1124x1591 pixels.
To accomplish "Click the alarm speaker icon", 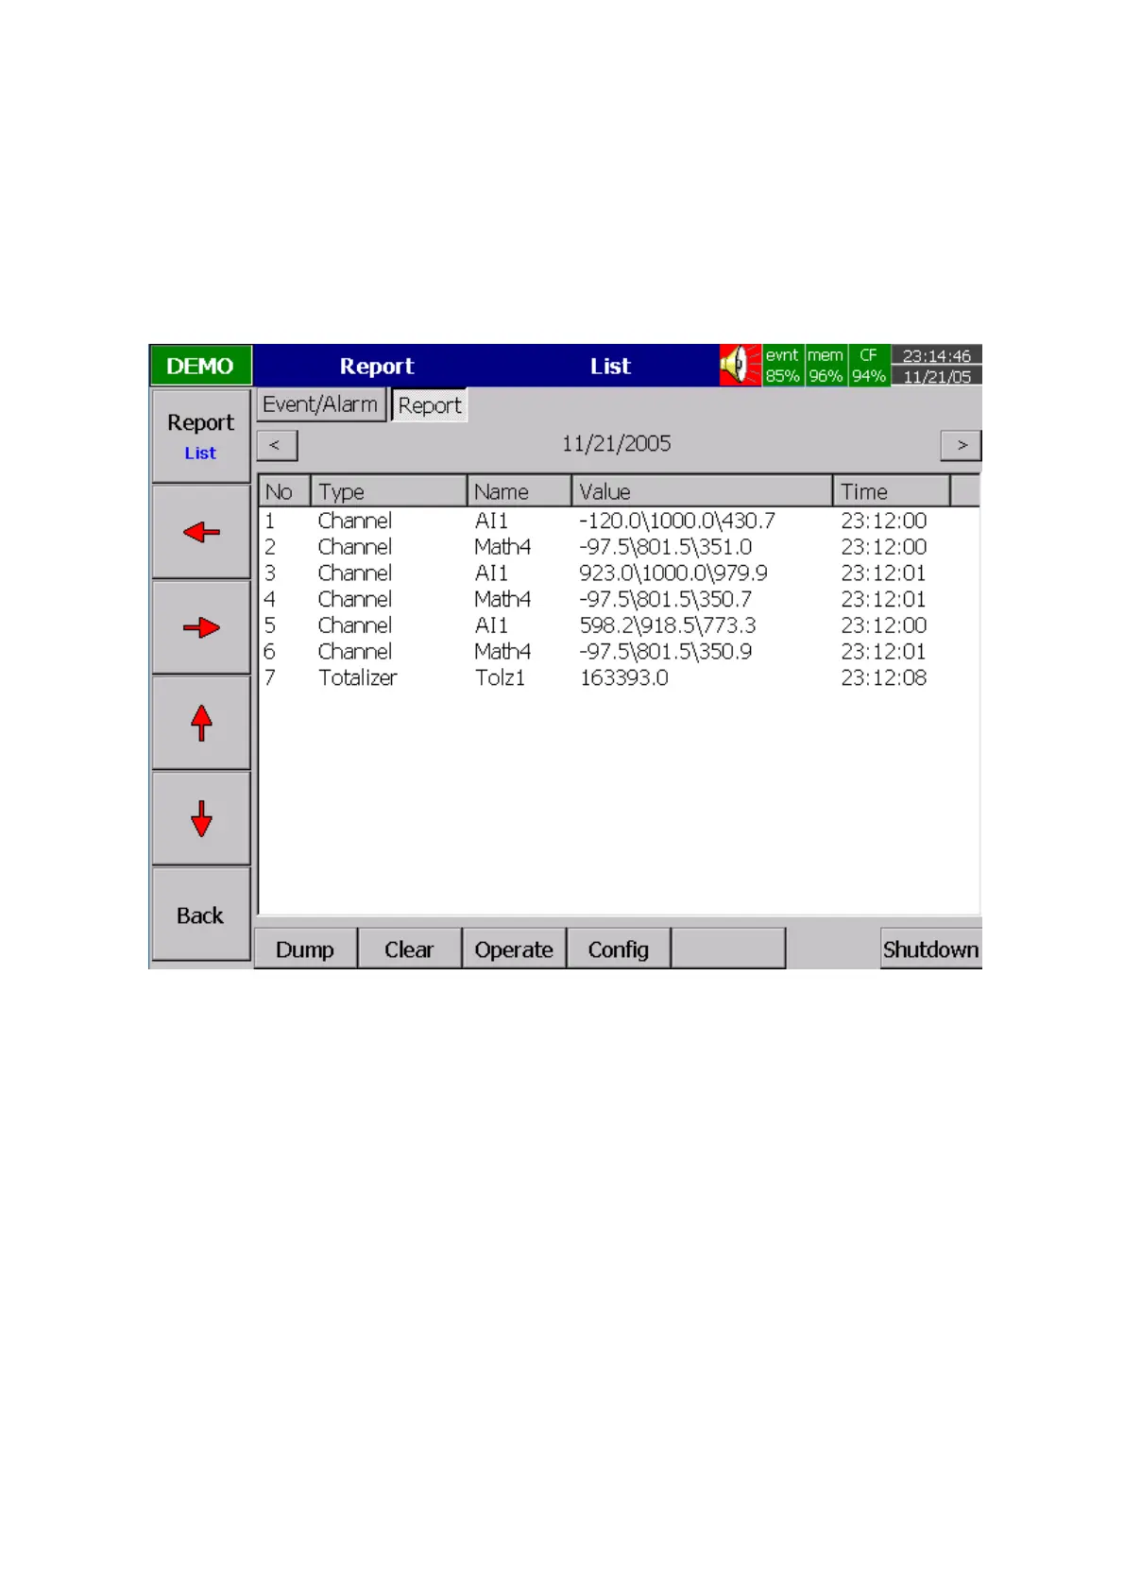I will click(x=740, y=365).
